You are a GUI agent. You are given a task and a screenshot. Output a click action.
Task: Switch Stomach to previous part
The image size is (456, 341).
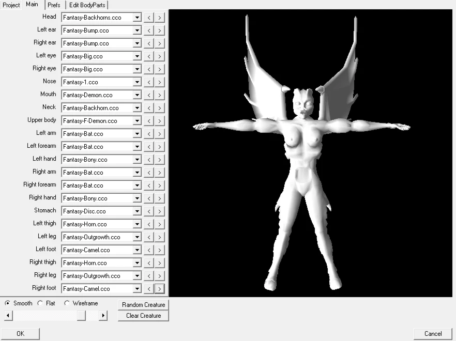(148, 211)
